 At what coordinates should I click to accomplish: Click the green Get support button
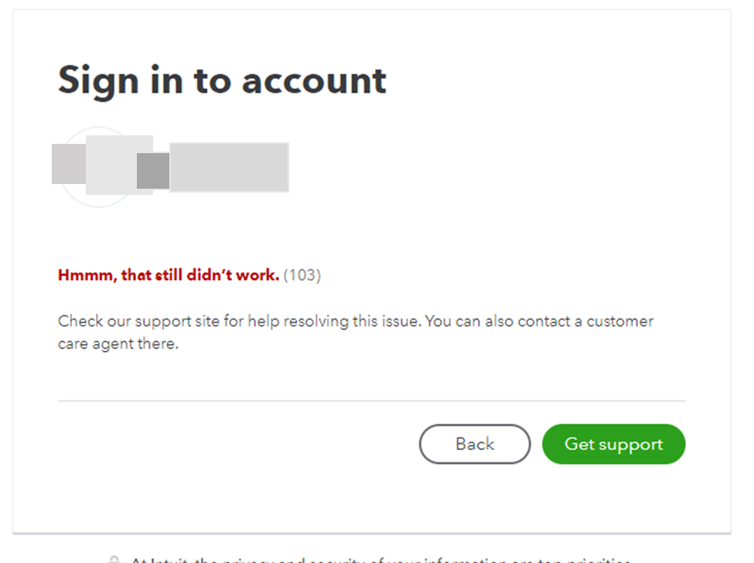(x=613, y=444)
